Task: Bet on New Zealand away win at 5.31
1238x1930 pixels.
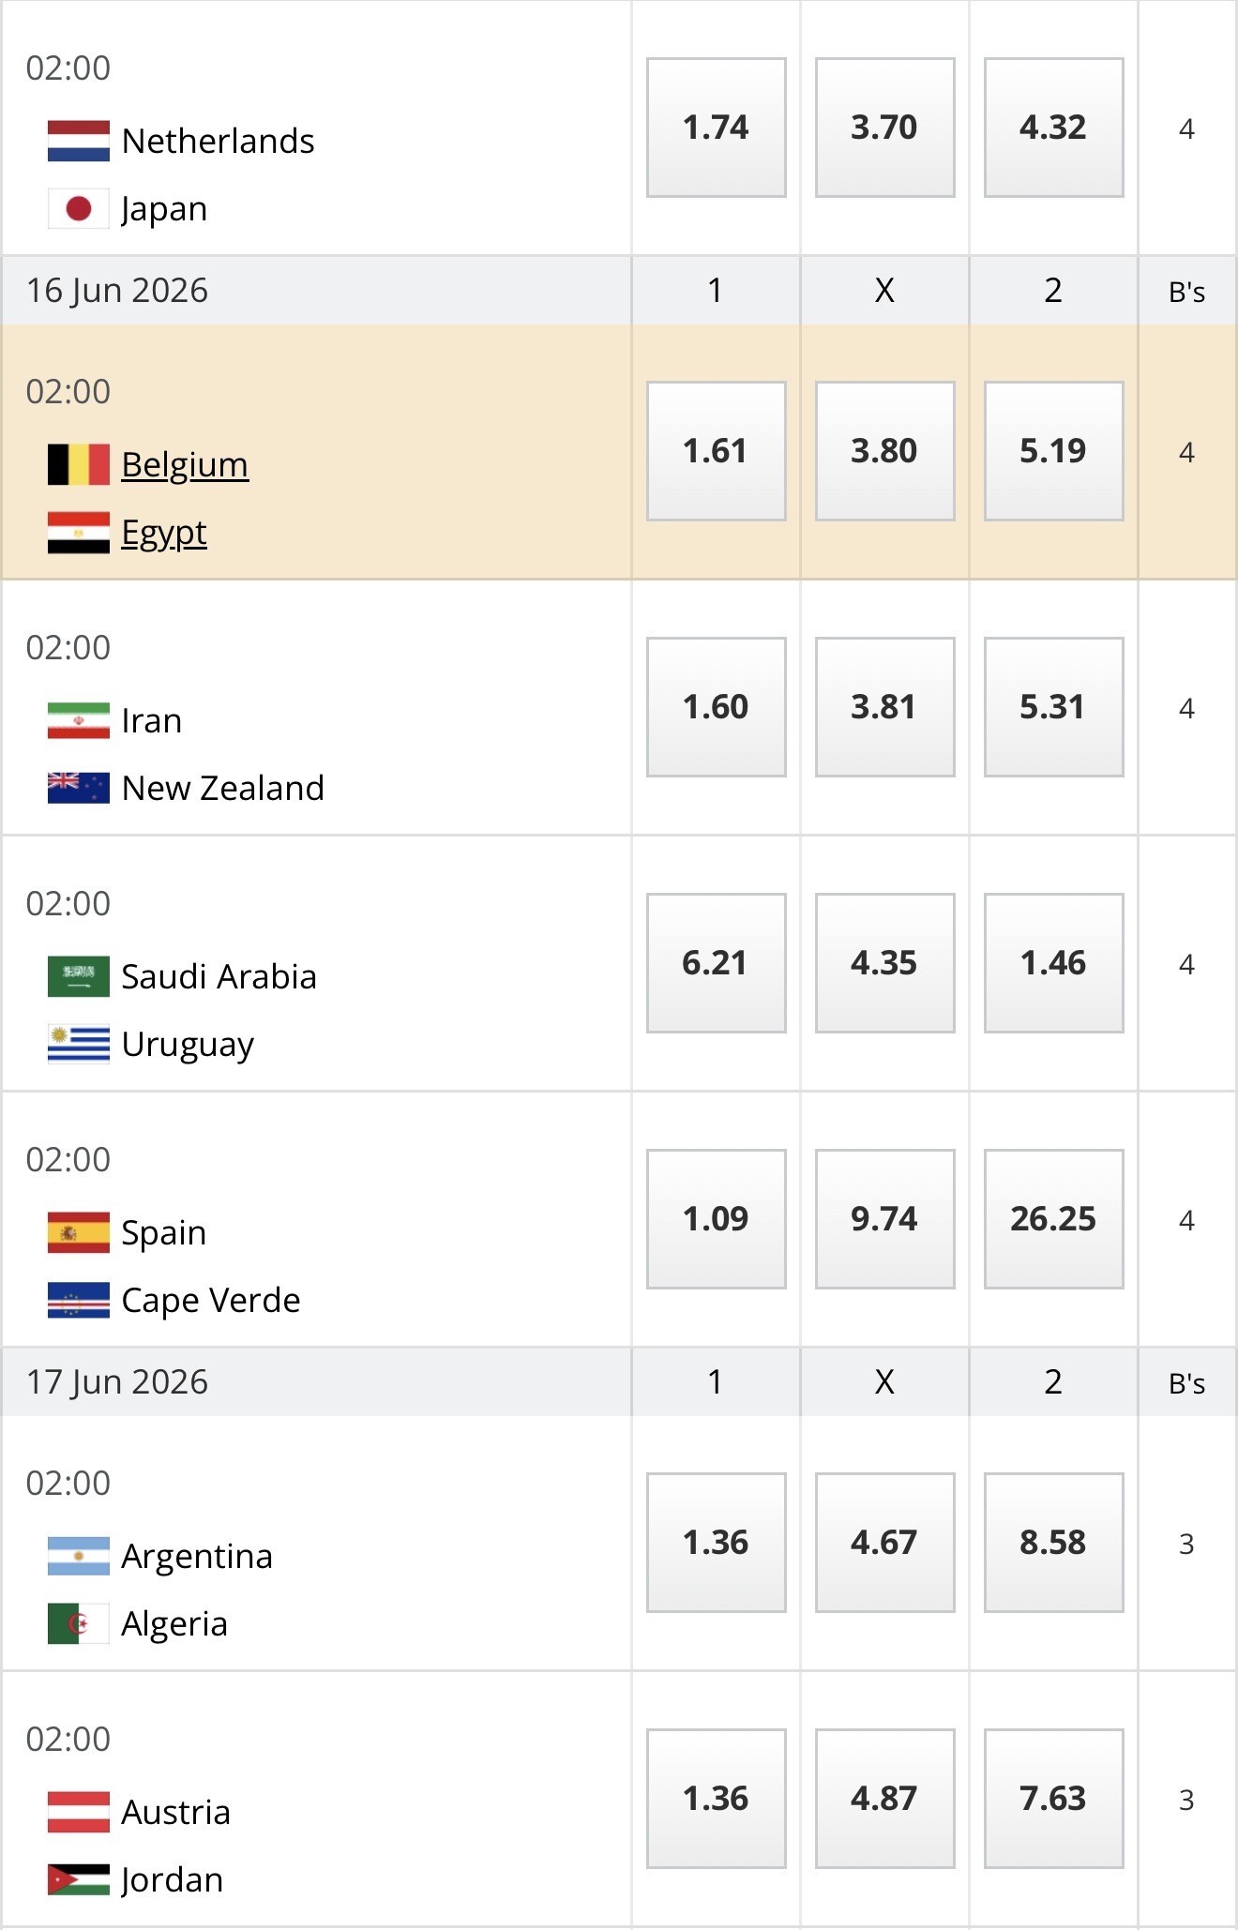Action: (x=1053, y=707)
